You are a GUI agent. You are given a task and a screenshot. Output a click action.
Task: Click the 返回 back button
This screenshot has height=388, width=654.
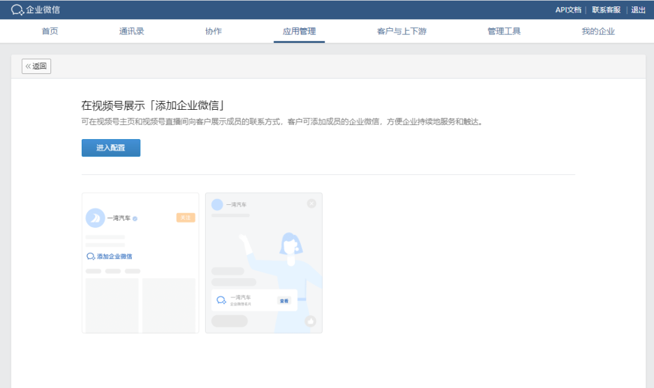tap(36, 66)
